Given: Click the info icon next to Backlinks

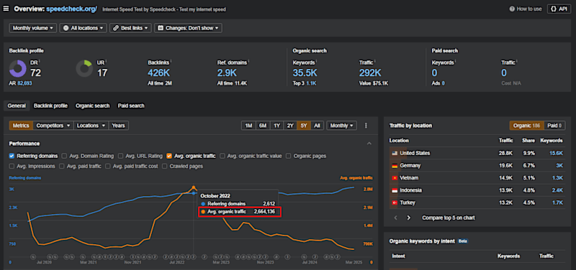Looking at the screenshot, I should pyautogui.click(x=171, y=61).
